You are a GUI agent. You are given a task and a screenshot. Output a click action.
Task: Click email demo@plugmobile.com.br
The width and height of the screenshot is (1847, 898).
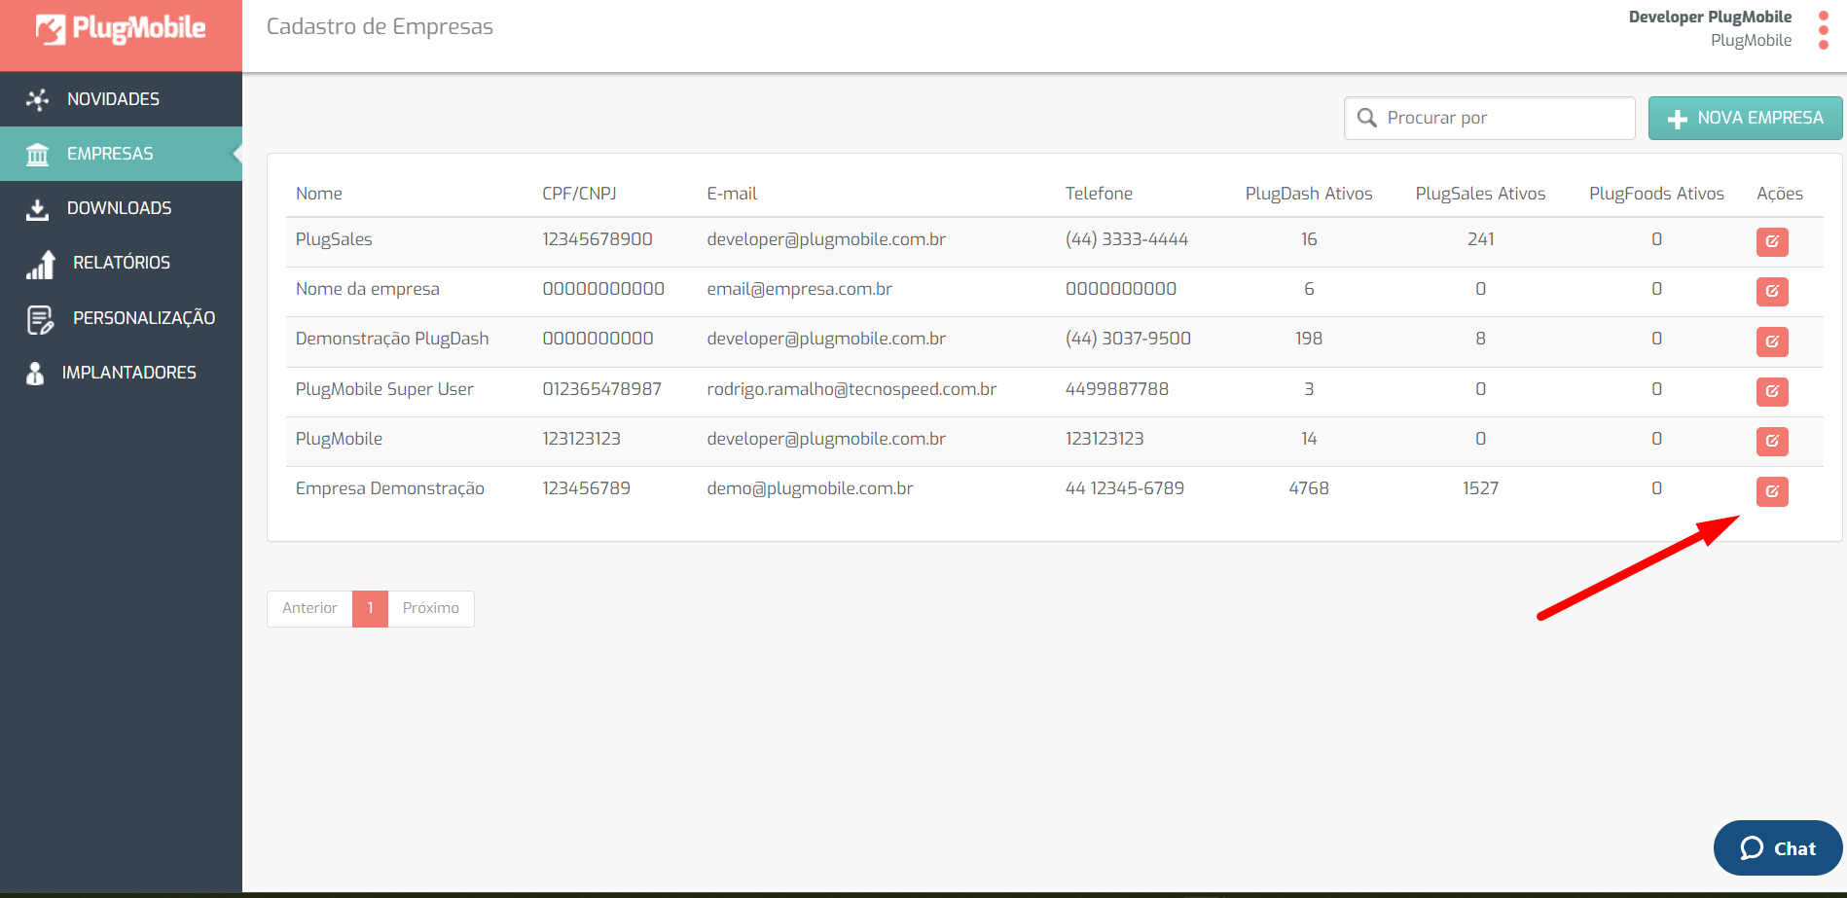(x=810, y=488)
